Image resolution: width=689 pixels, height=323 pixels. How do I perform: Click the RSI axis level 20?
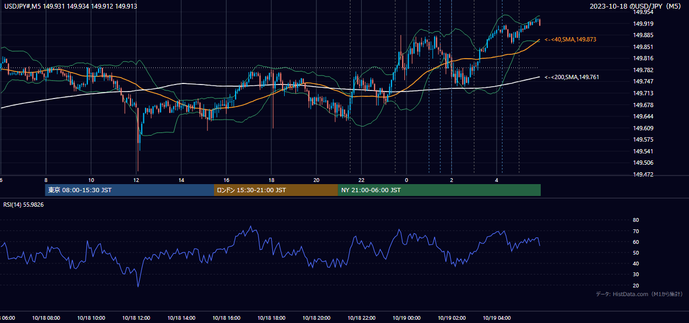[636, 285]
